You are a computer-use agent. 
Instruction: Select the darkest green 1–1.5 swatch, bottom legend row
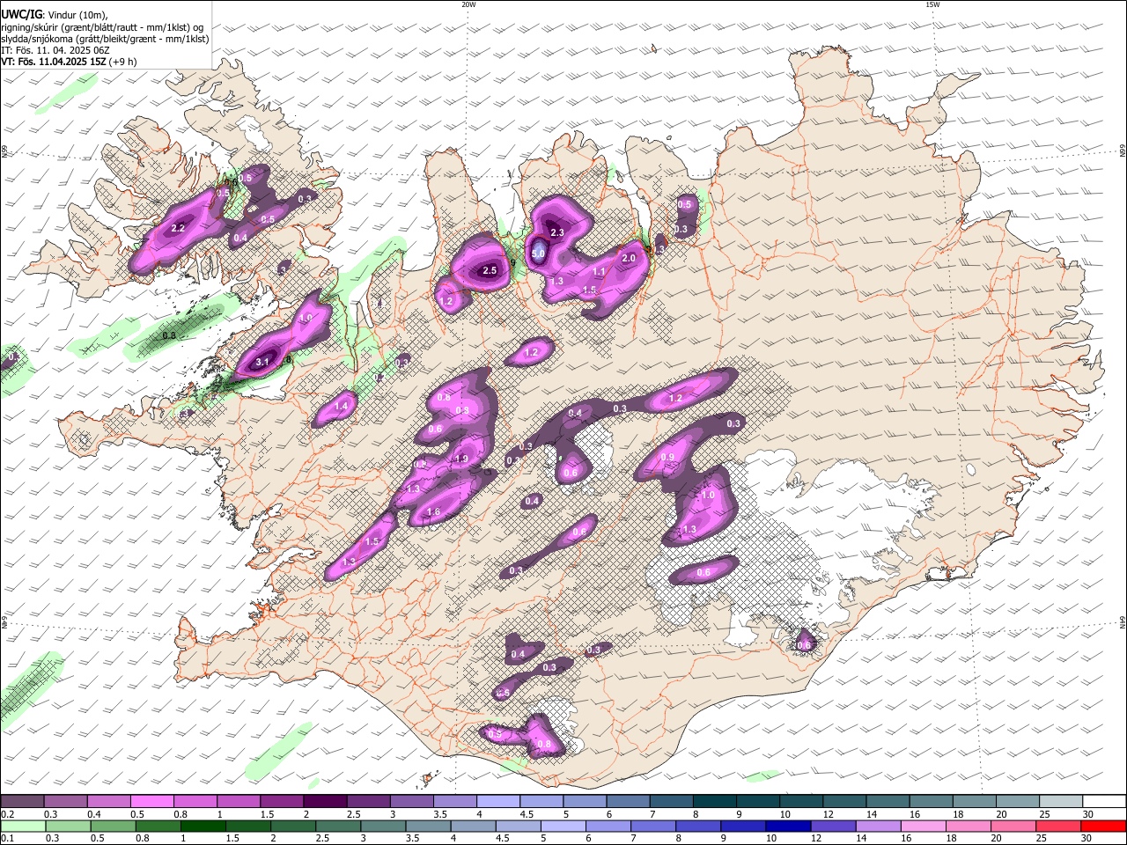(203, 827)
